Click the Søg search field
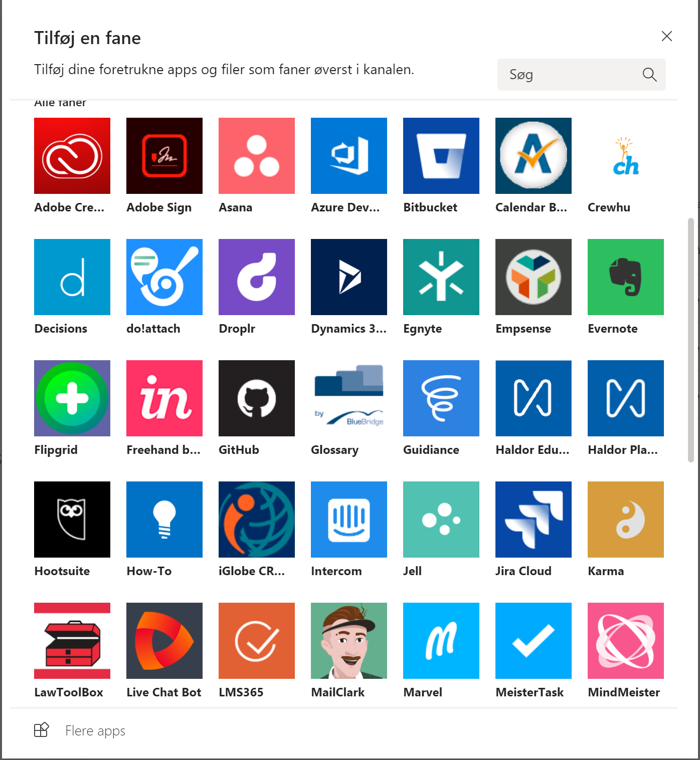The width and height of the screenshot is (700, 760). pos(582,75)
